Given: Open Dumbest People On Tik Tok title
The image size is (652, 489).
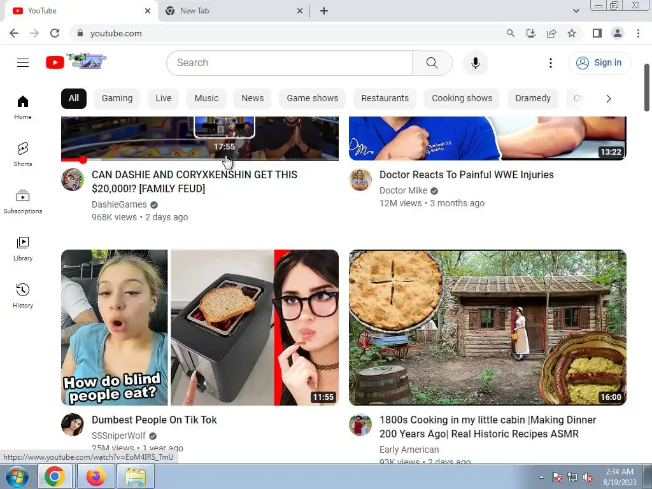Looking at the screenshot, I should [x=154, y=420].
